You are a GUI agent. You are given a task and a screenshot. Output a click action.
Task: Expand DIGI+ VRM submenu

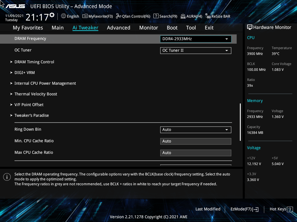(x=25, y=73)
